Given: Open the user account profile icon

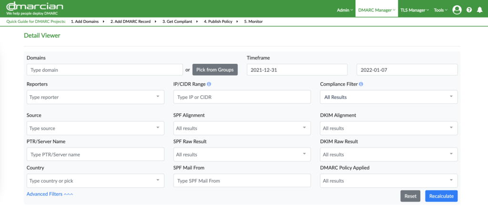Looking at the screenshot, I should point(457,10).
